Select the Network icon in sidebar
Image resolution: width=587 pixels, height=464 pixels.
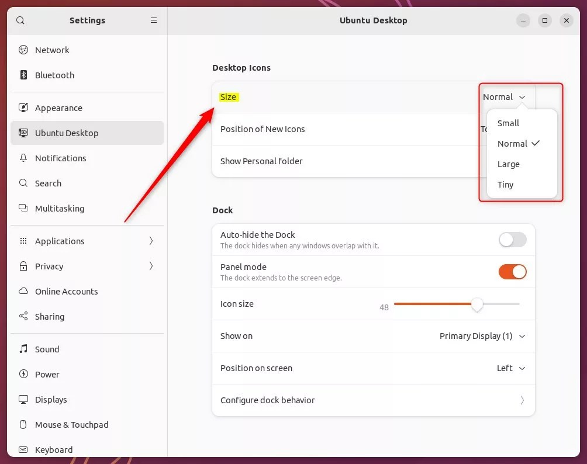pos(23,50)
